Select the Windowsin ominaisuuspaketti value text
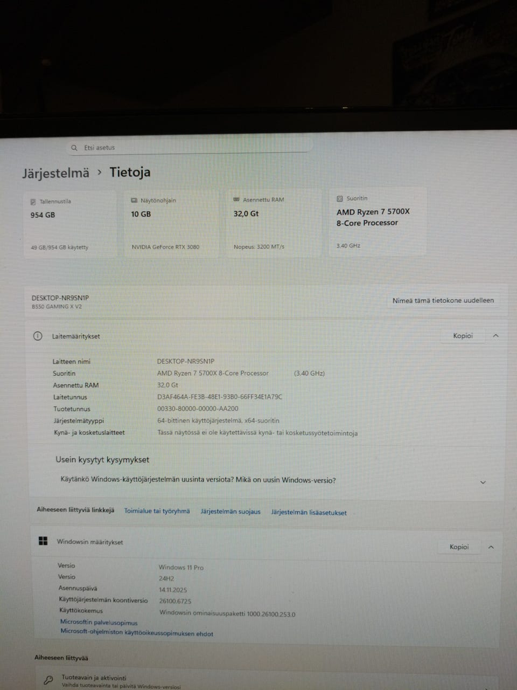Viewport: 517px width, 690px height. [x=227, y=613]
